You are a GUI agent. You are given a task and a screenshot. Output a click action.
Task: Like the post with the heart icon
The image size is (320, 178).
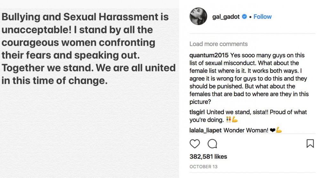(195, 144)
